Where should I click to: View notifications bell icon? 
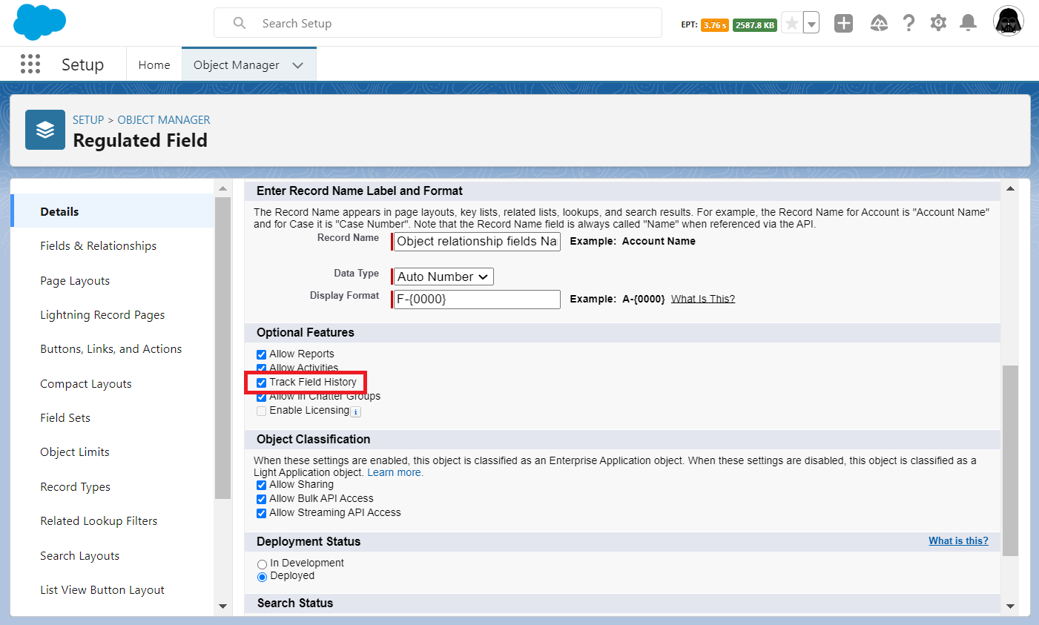click(968, 24)
